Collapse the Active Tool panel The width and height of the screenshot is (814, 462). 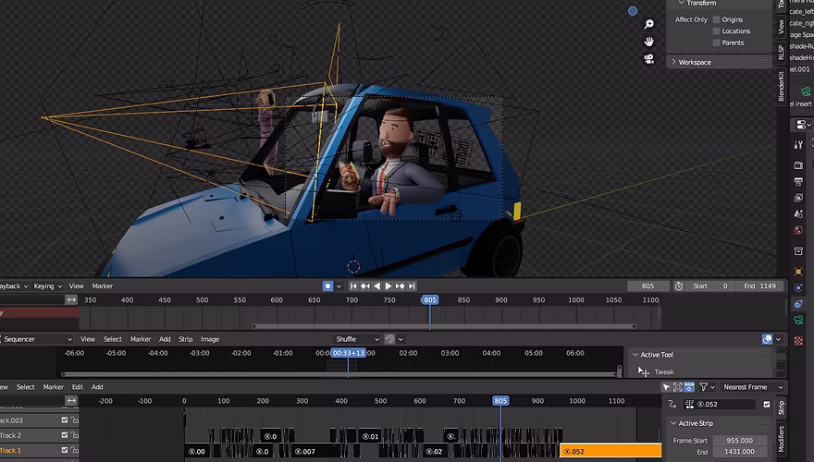pyautogui.click(x=635, y=355)
